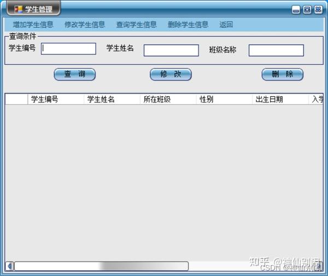Sort by 所在班级 column header
The height and width of the screenshot is (276, 328).
pyautogui.click(x=168, y=99)
